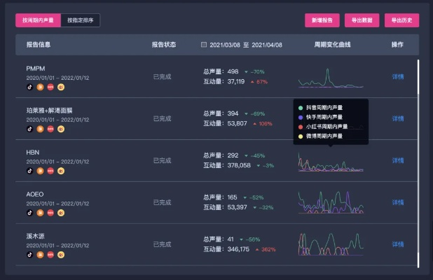Click the report name HBN
Viewport: 433px width, 280px height.
coord(33,153)
